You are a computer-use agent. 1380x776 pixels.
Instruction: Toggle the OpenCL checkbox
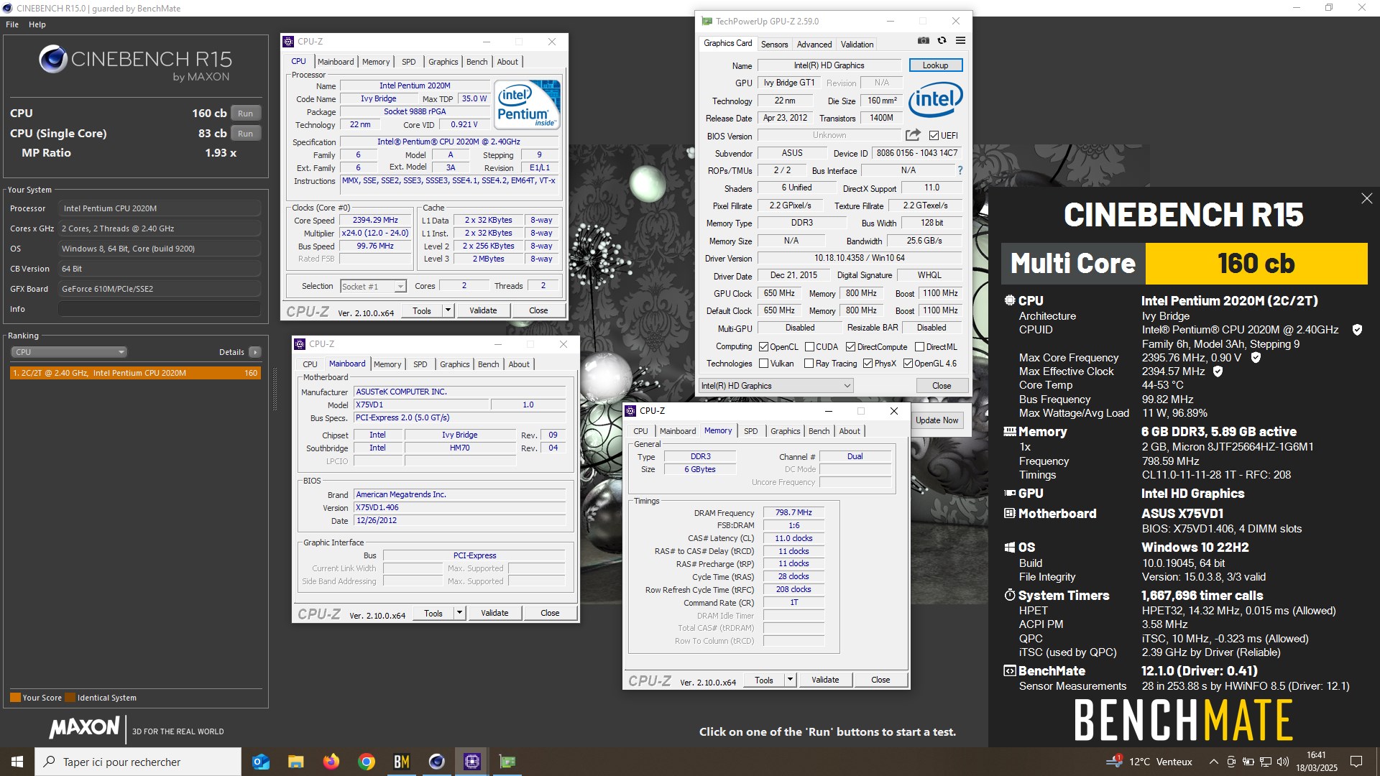coord(763,347)
